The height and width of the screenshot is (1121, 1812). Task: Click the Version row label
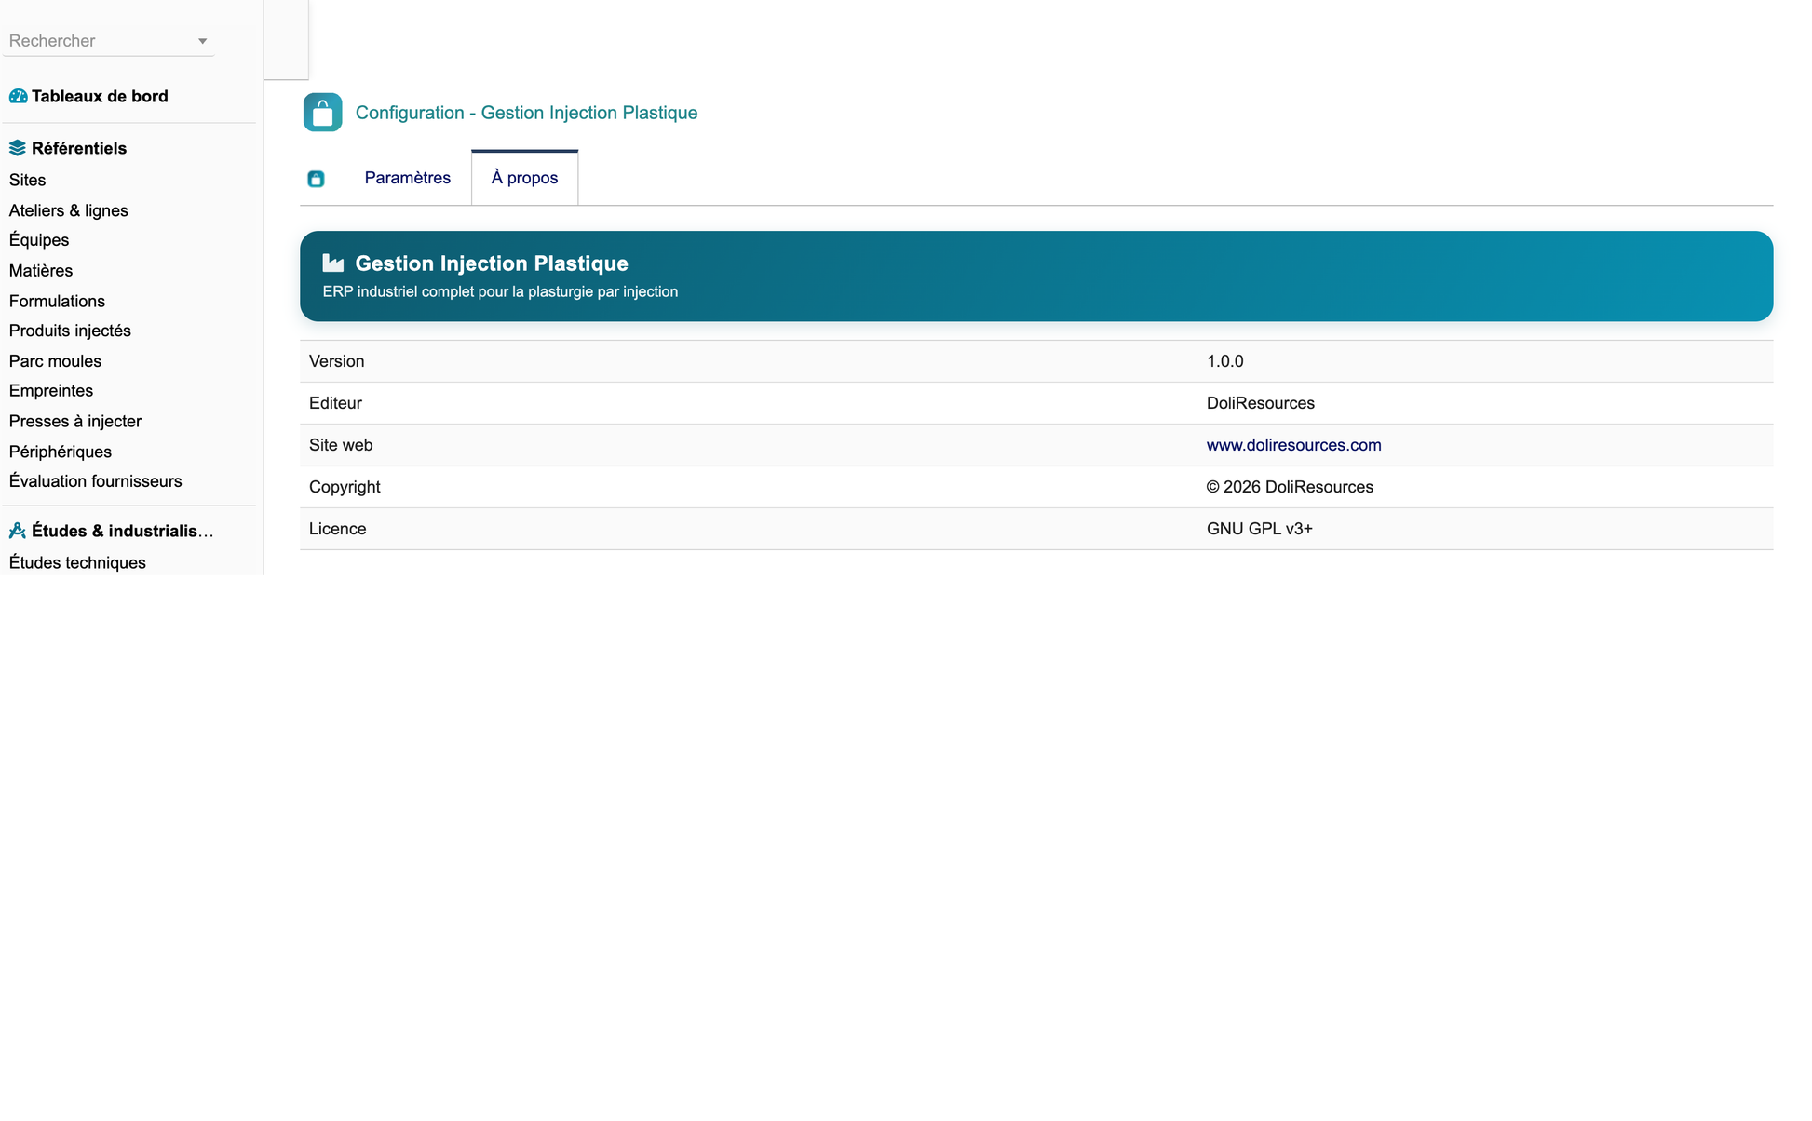click(336, 361)
